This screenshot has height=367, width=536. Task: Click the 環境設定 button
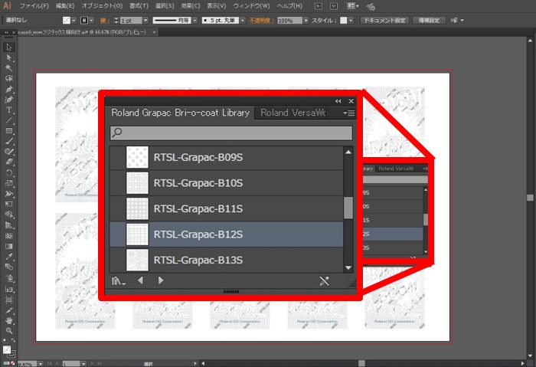pos(429,21)
